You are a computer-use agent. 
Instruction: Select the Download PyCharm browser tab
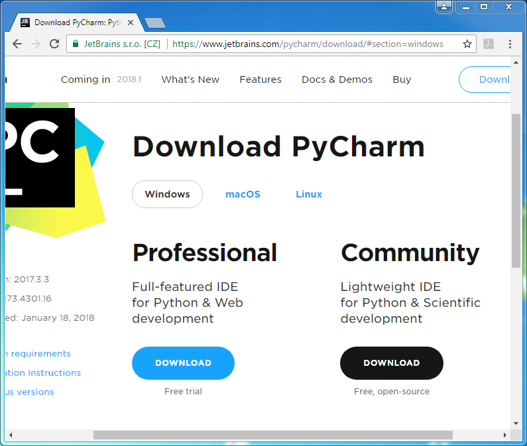pos(78,23)
